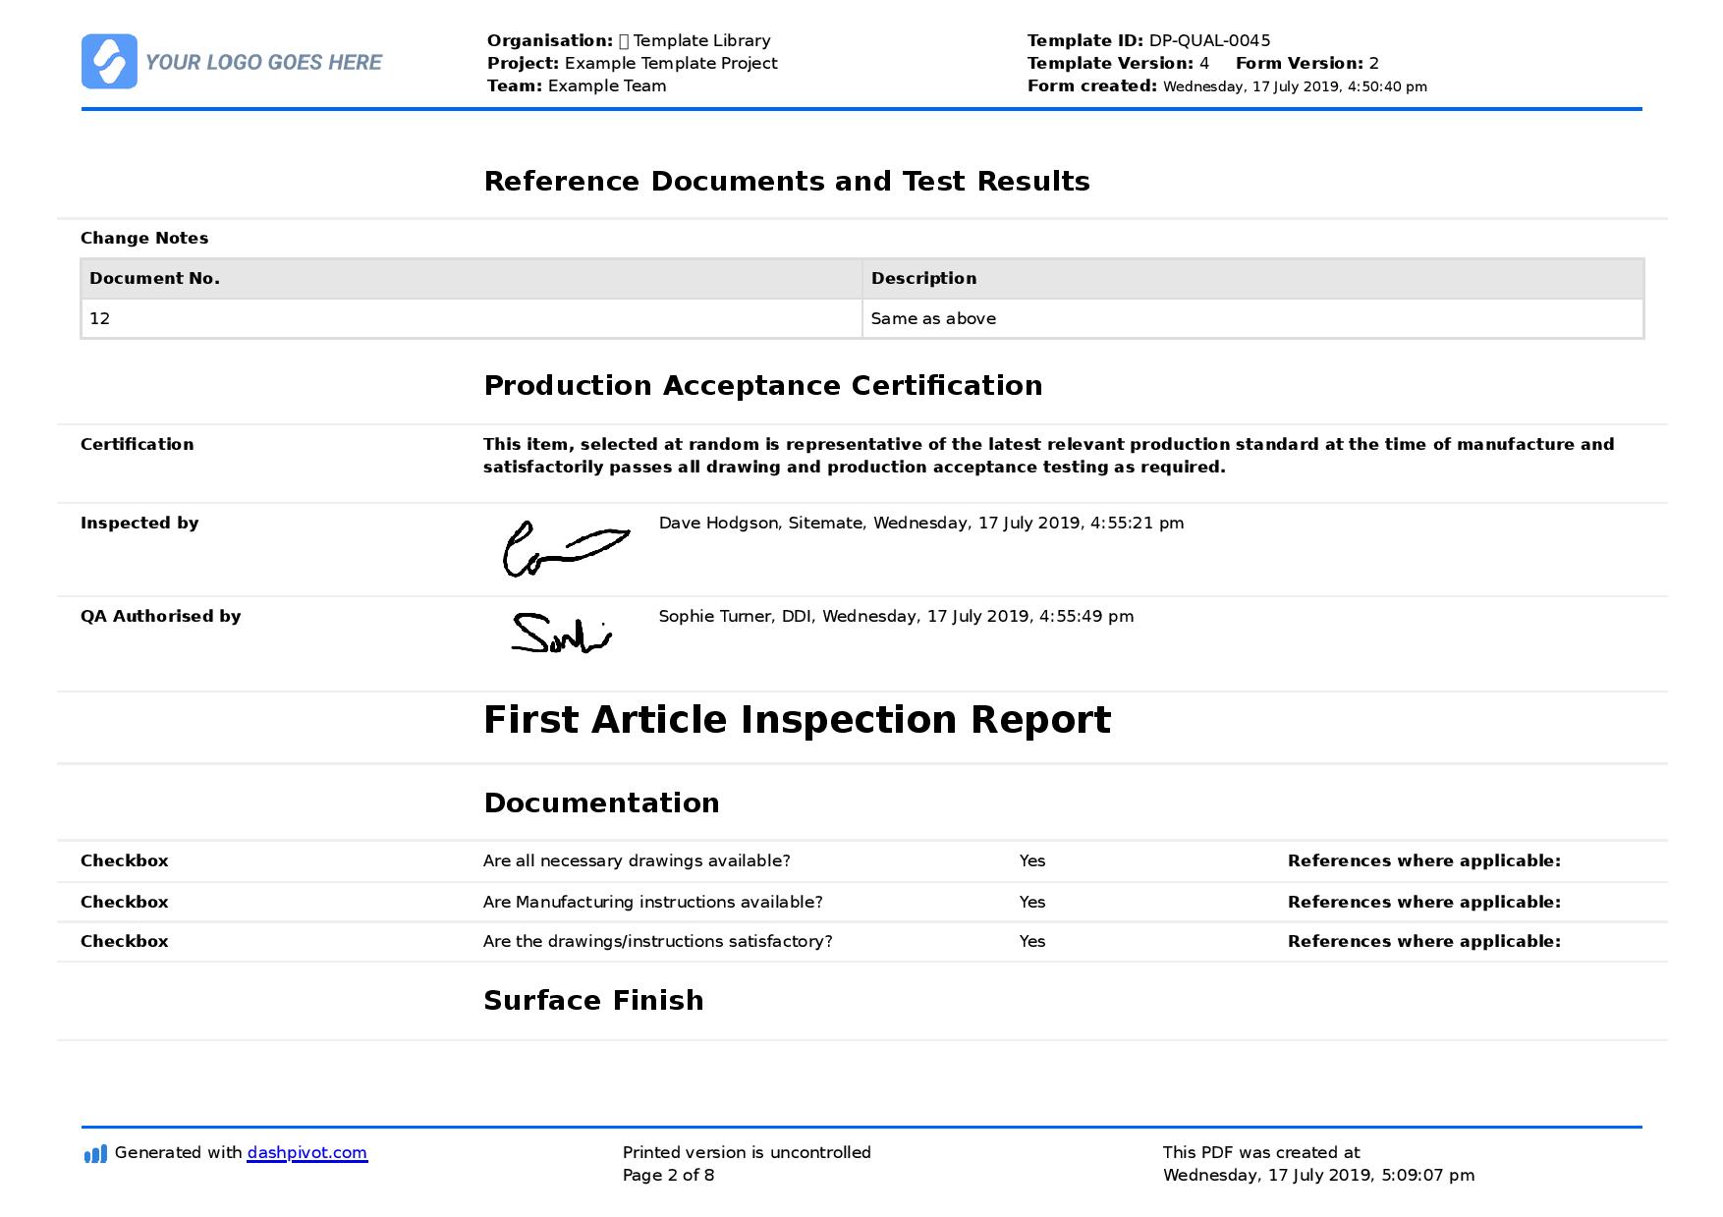Open the dashpivot.com link
Screen dimensions: 1723x1217
(306, 1153)
